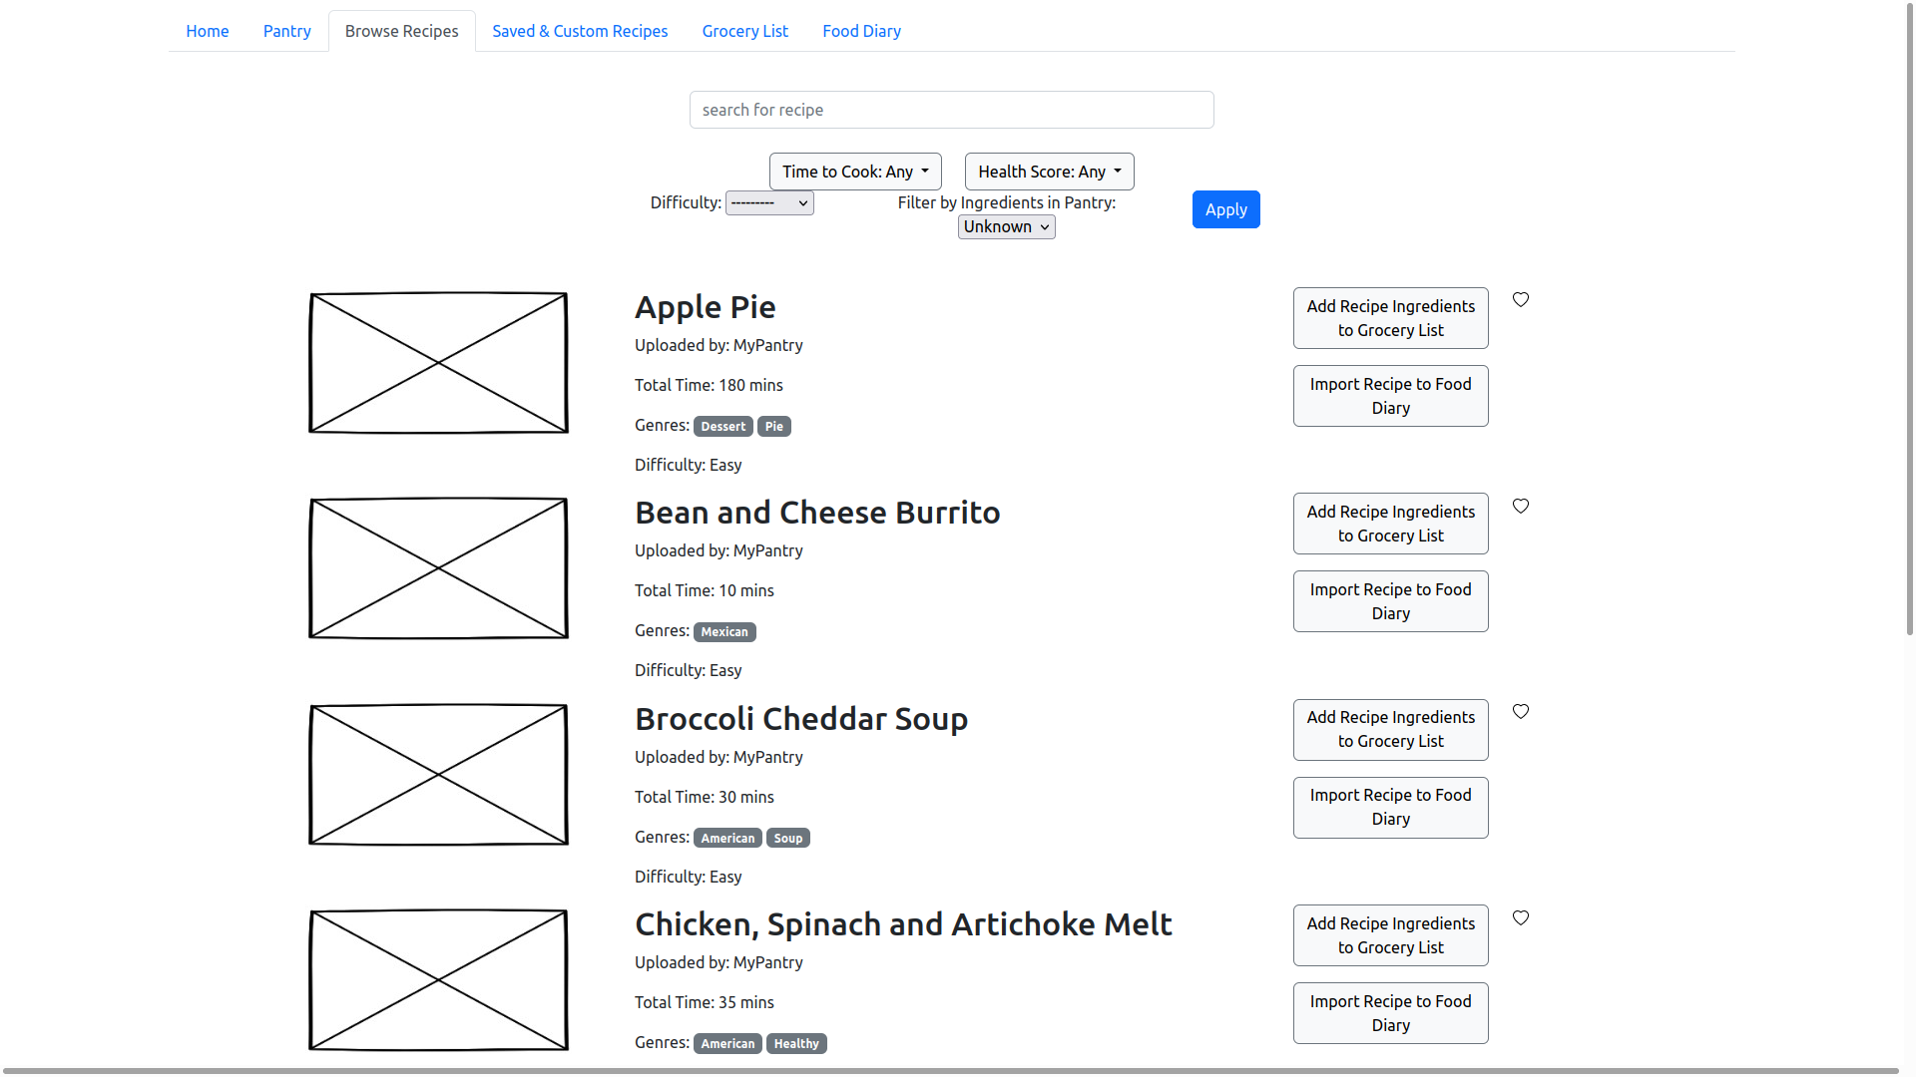1916x1077 pixels.
Task: Add Apple Pie ingredients to Grocery List
Action: point(1390,318)
